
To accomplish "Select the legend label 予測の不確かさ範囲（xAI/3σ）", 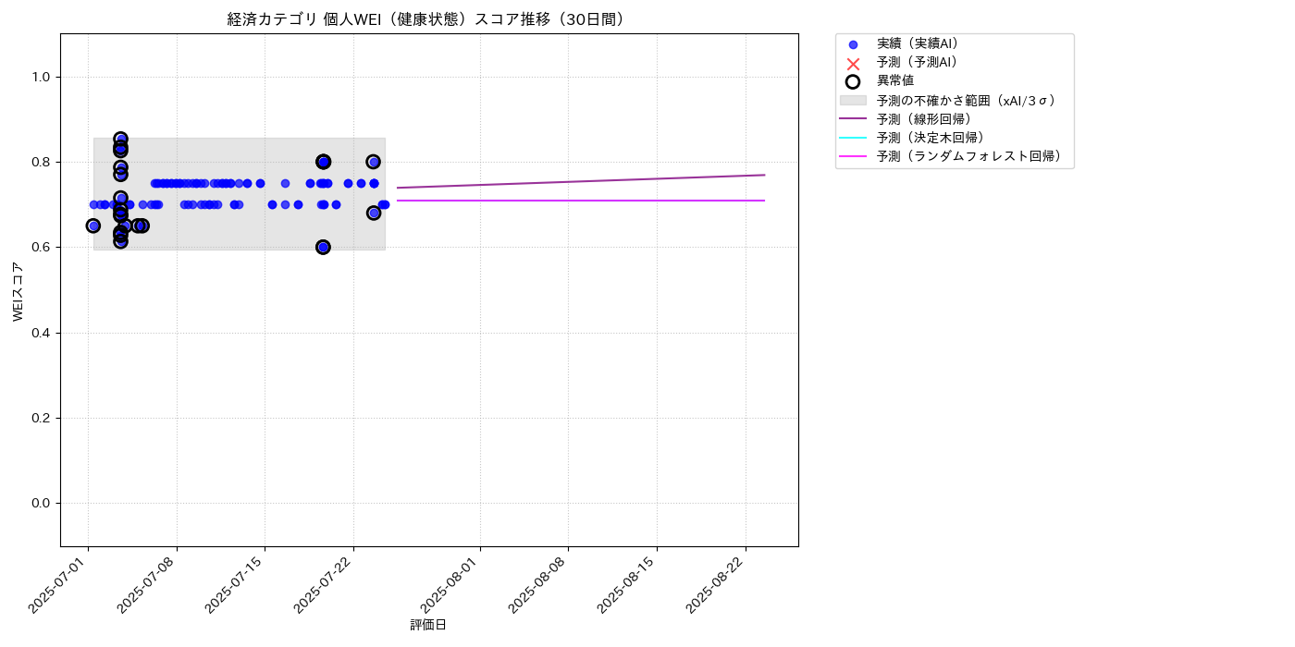I will pyautogui.click(x=968, y=100).
